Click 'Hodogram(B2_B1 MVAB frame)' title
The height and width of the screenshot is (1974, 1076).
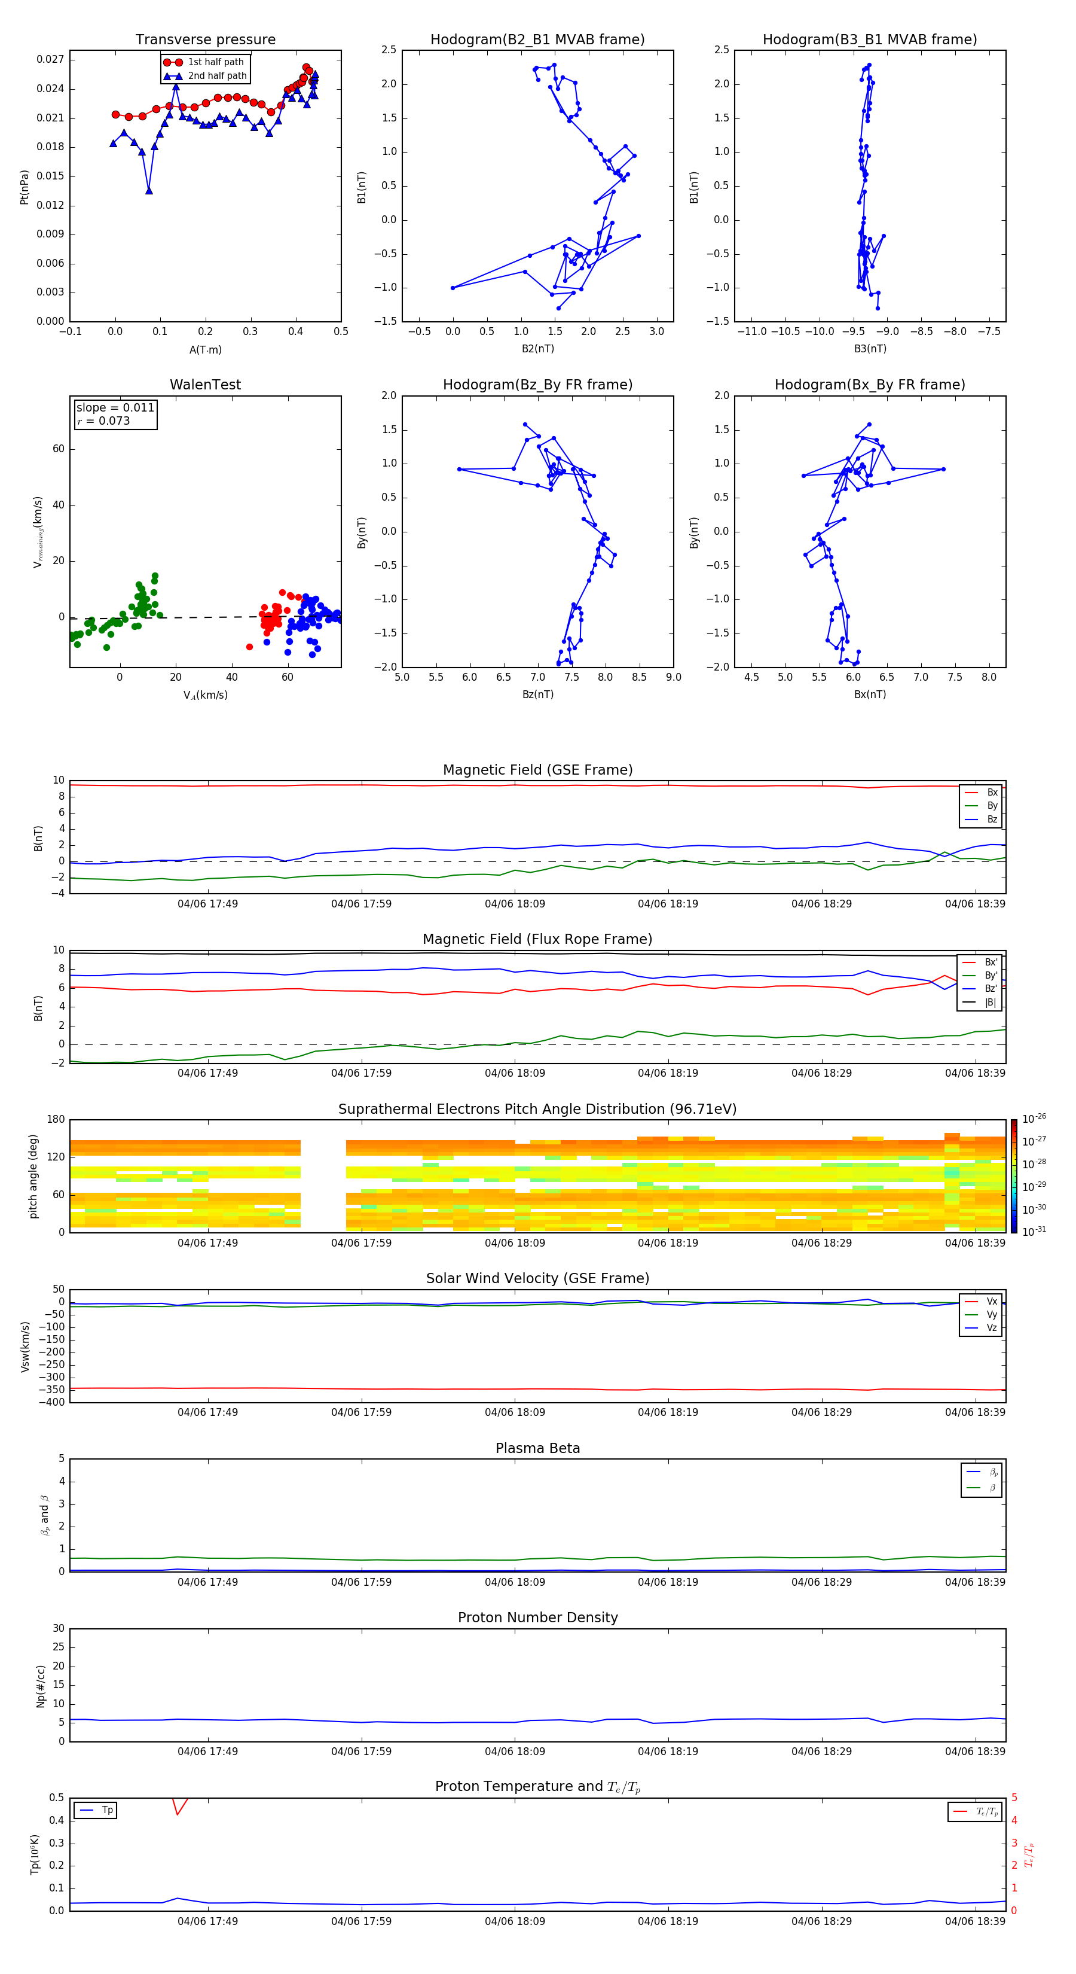click(537, 39)
